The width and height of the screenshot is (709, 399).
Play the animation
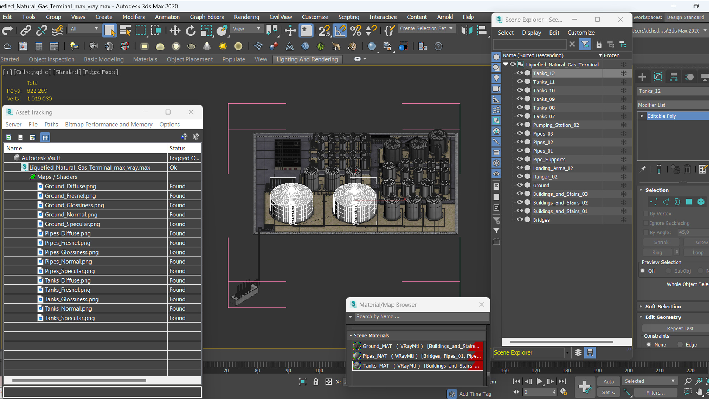[540, 382]
